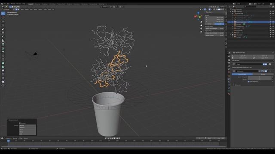275x154 pixels.
Task: Select the Cursor tool
Action: (3, 17)
